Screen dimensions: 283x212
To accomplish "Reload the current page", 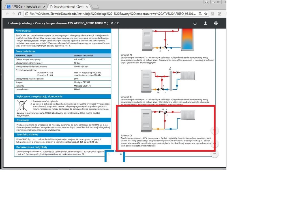I will pyautogui.click(x=19, y=14).
